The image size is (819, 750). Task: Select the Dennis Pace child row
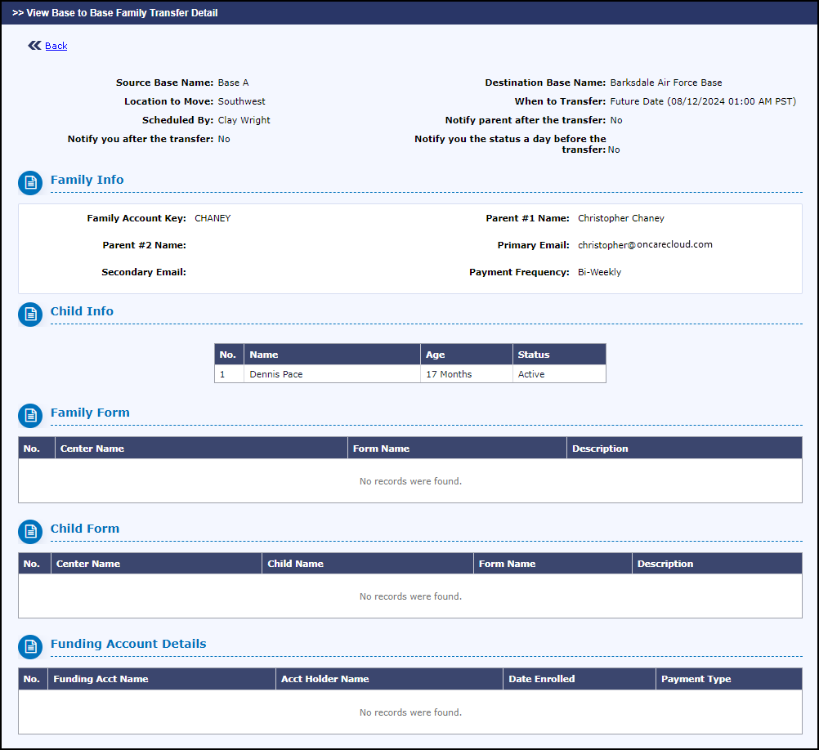[410, 374]
